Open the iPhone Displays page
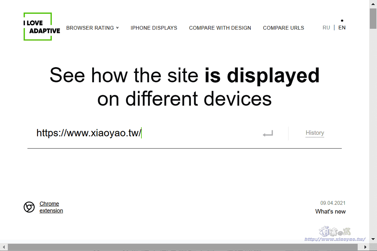This screenshot has height=251, width=377. [154, 28]
